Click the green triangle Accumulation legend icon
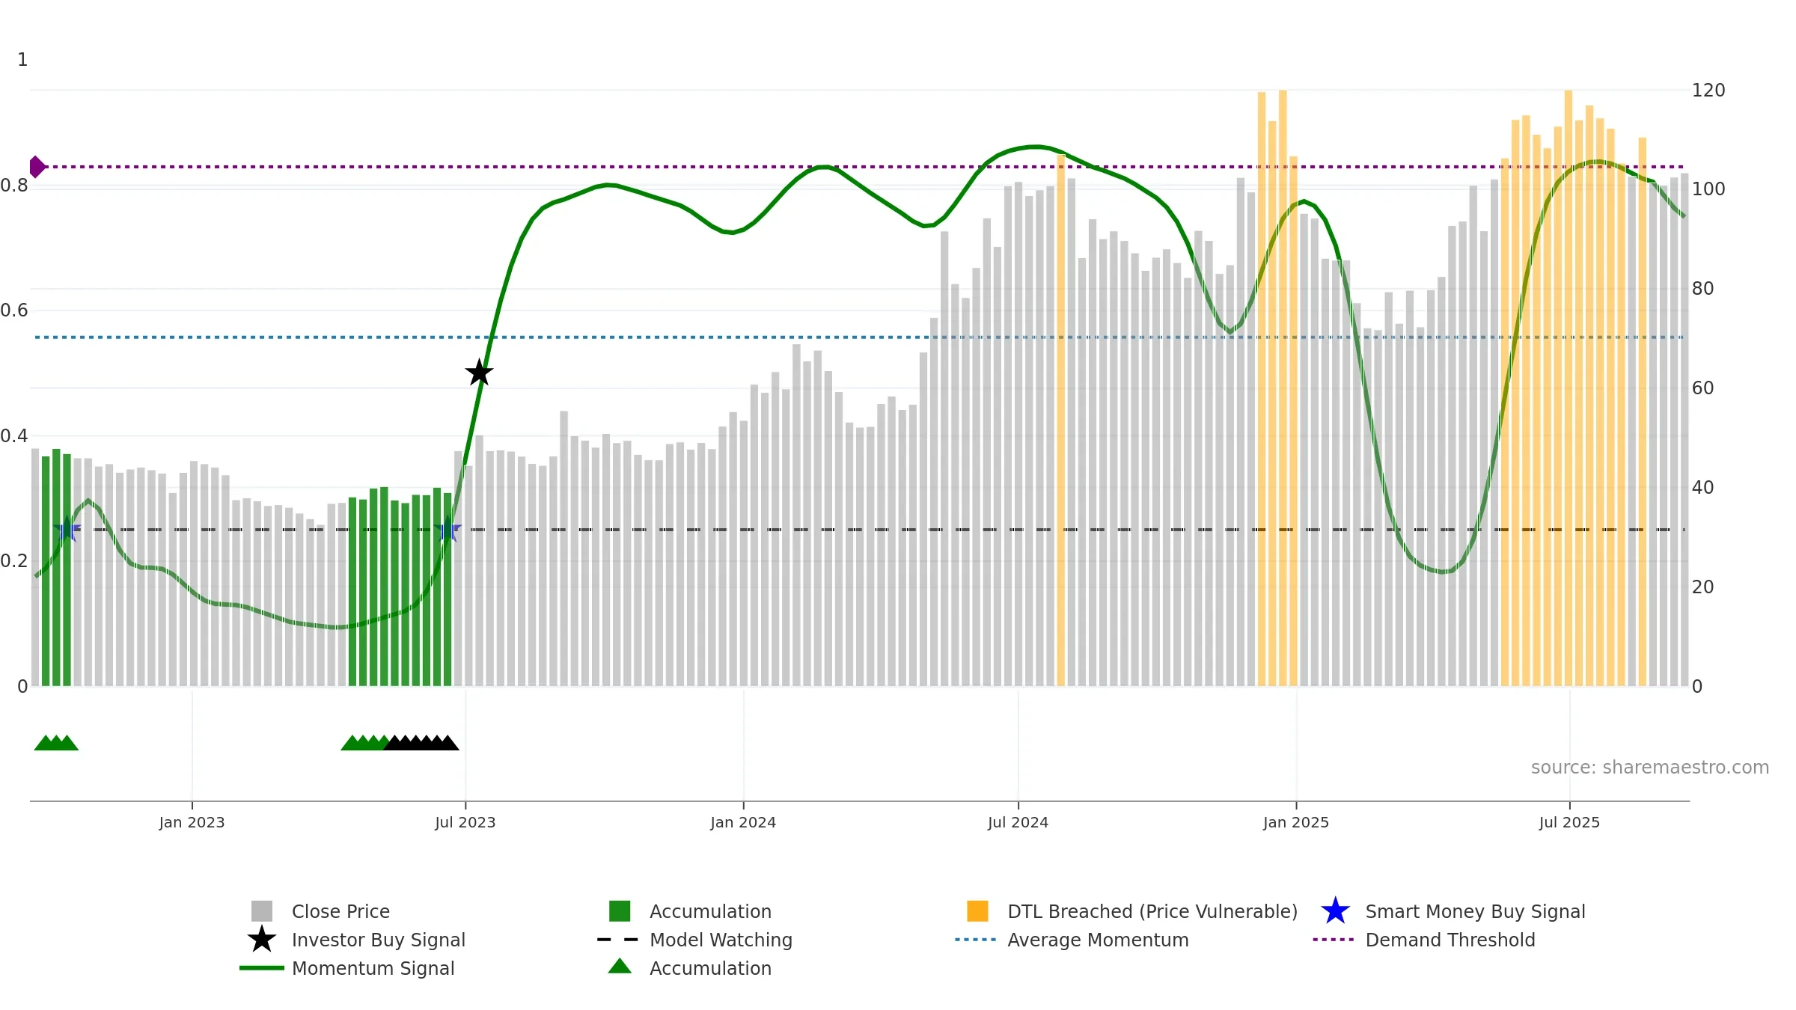Viewport: 1796px width, 1010px height. pos(620,967)
